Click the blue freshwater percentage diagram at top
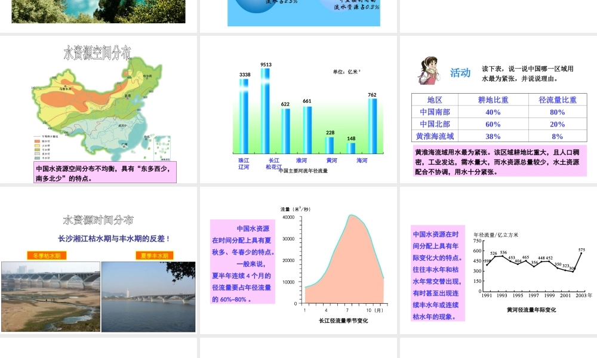597x358 pixels. click(304, 13)
